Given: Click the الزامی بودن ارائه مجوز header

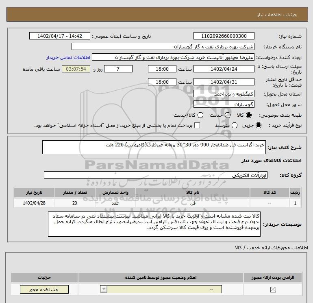Looking at the screenshot, I should click(x=273, y=277).
